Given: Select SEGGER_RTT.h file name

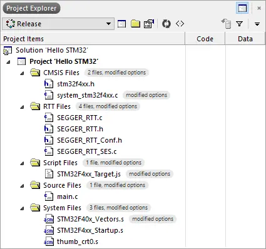Looking at the screenshot, I should pos(80,129).
